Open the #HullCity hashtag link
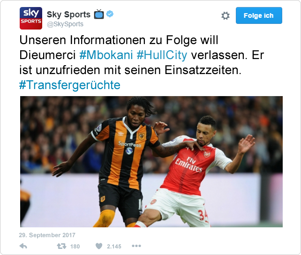This screenshot has height=255, width=301. point(162,55)
